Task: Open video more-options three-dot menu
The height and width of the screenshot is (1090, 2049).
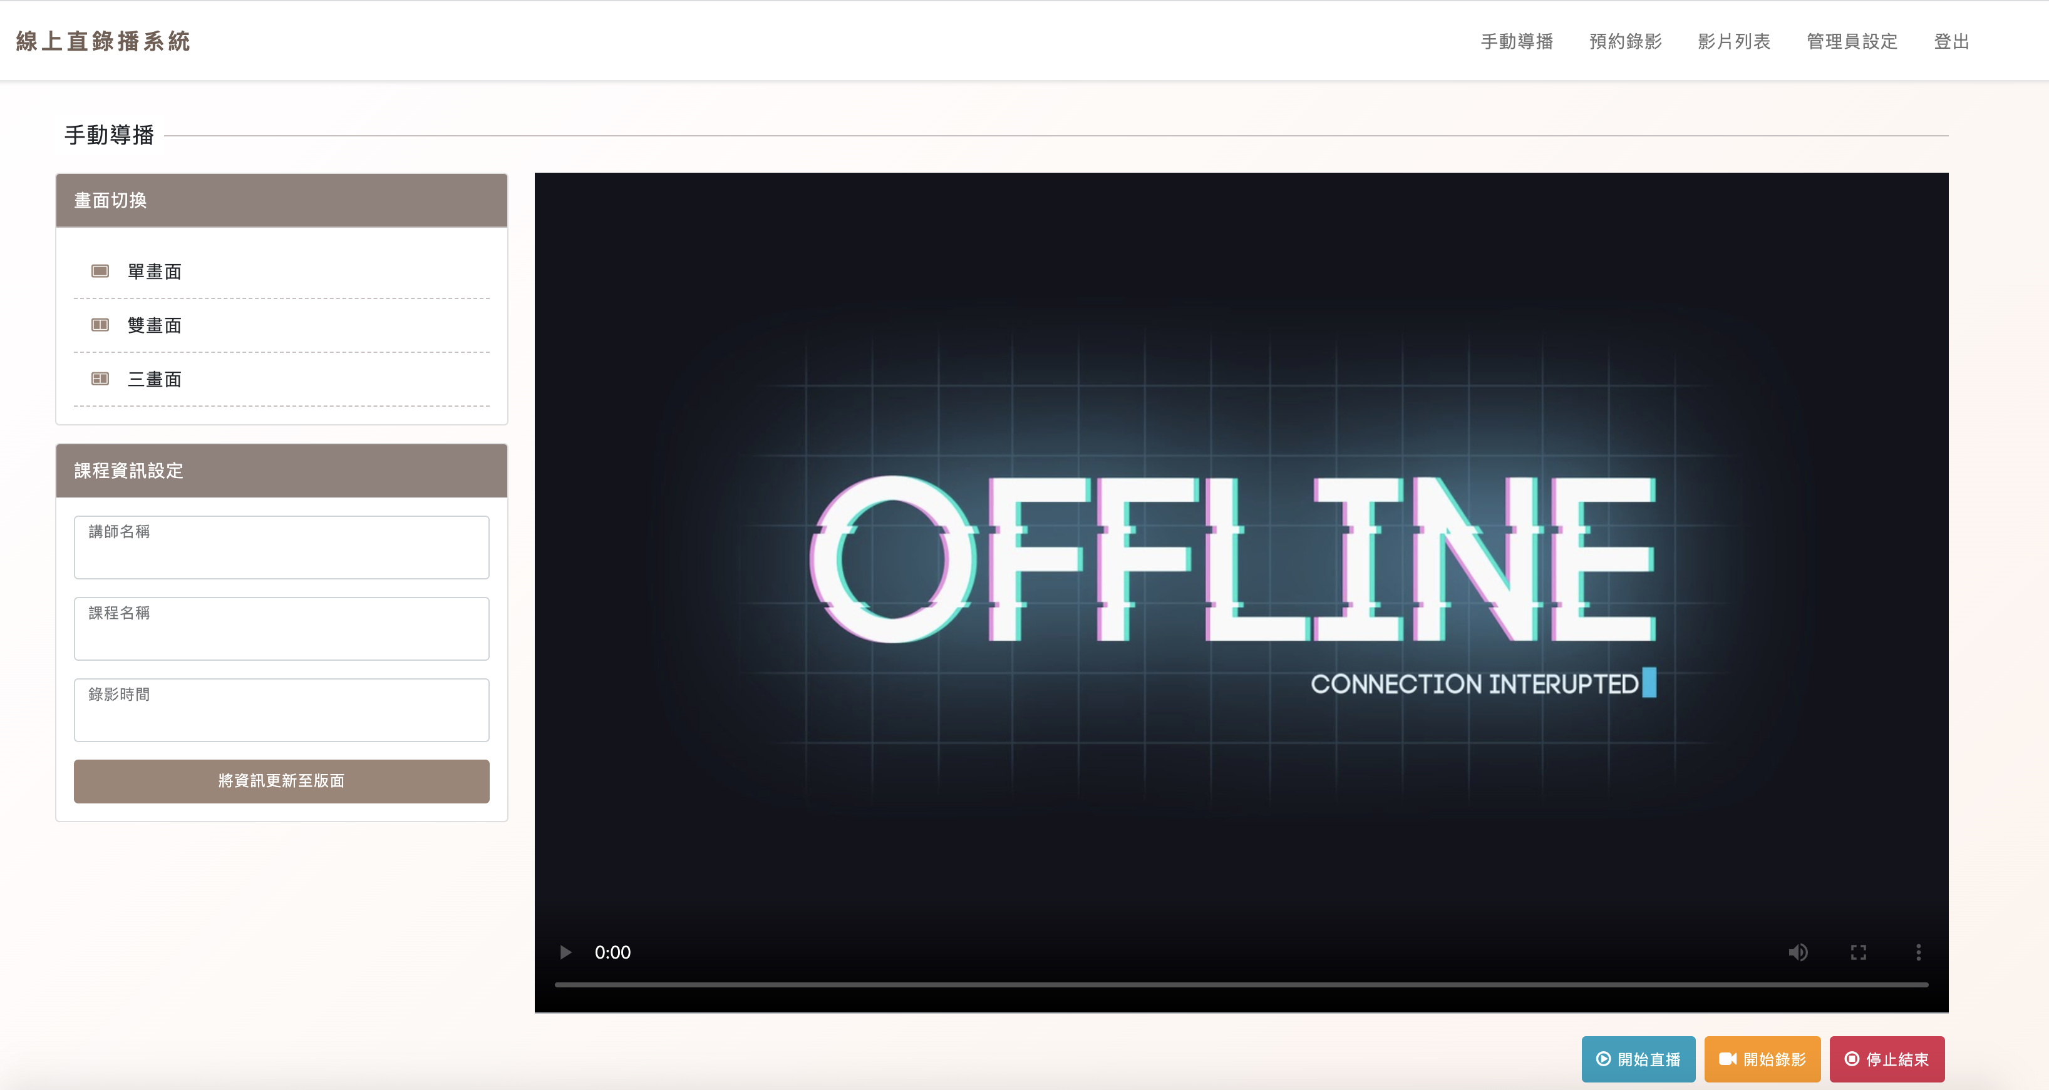Action: click(1919, 952)
